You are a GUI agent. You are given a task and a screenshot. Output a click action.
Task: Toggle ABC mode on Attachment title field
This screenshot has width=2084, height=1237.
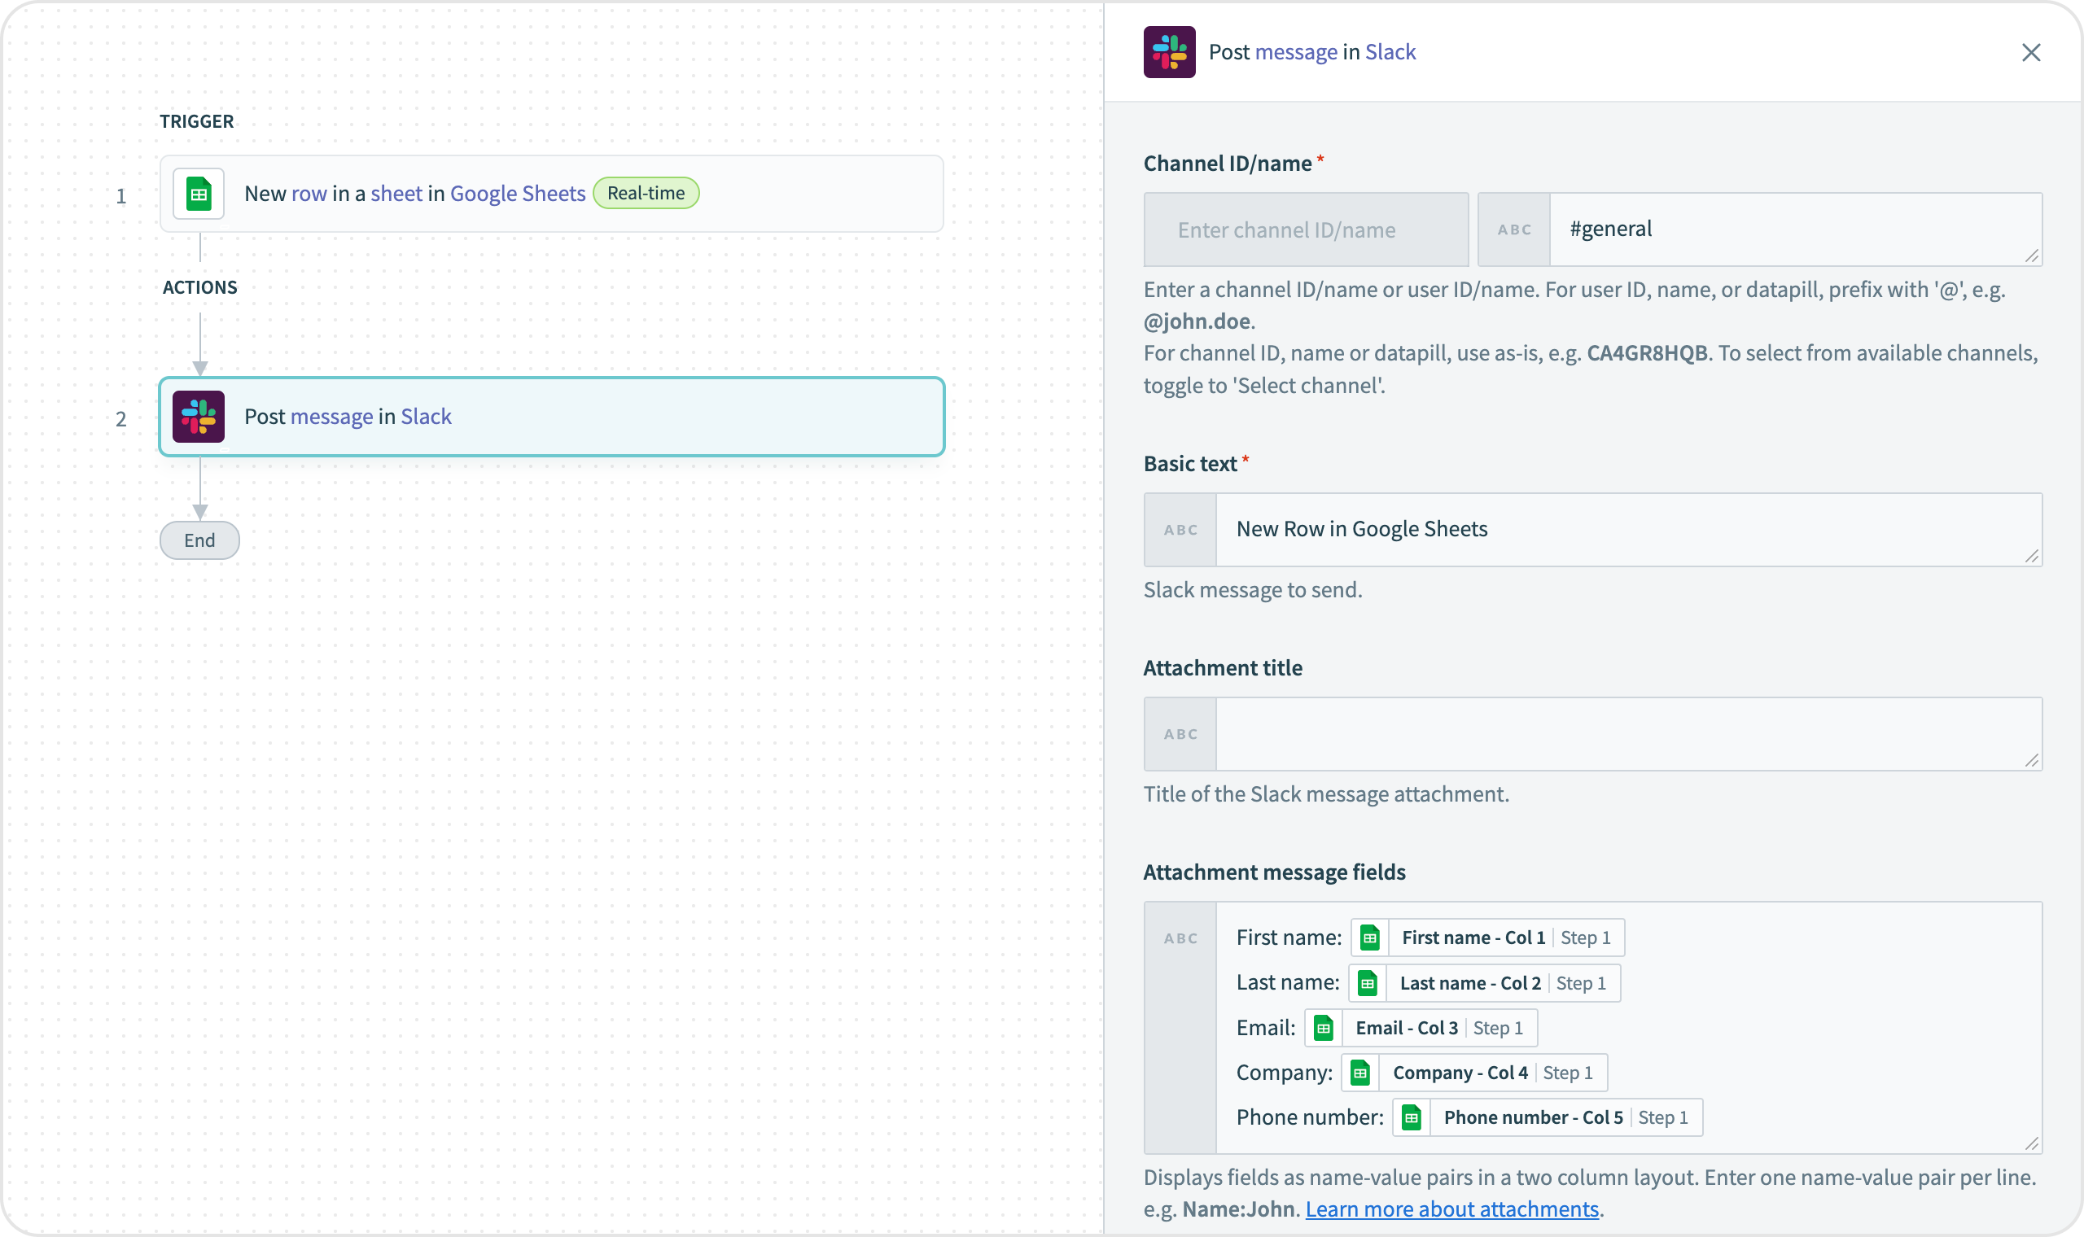(x=1180, y=734)
